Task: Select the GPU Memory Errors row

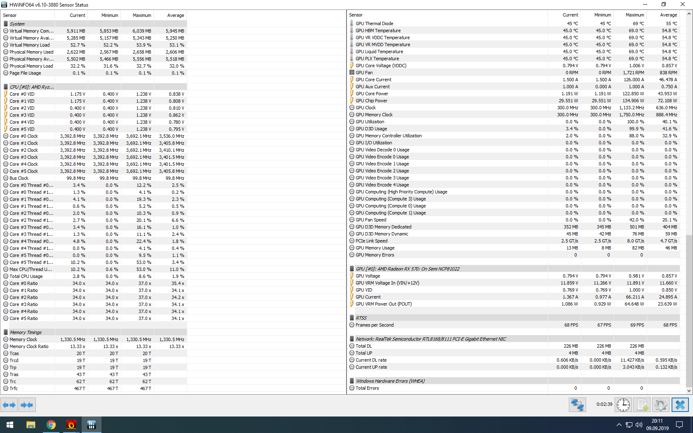Action: (x=514, y=255)
